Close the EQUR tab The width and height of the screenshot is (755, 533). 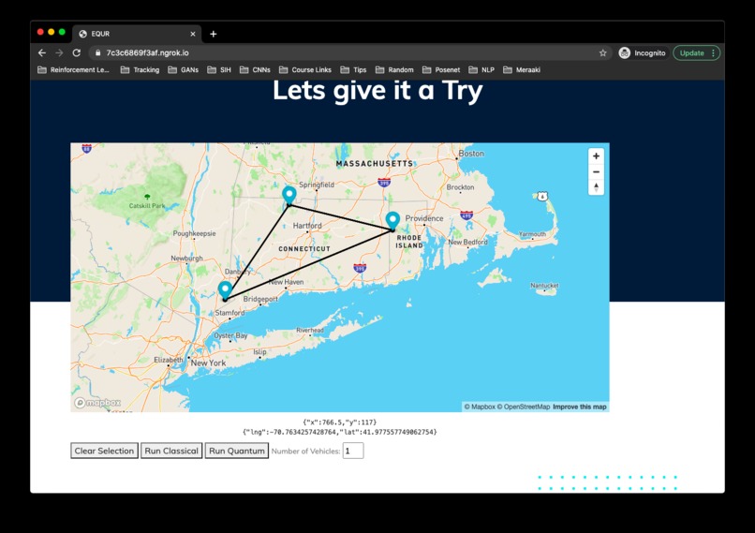click(x=193, y=34)
